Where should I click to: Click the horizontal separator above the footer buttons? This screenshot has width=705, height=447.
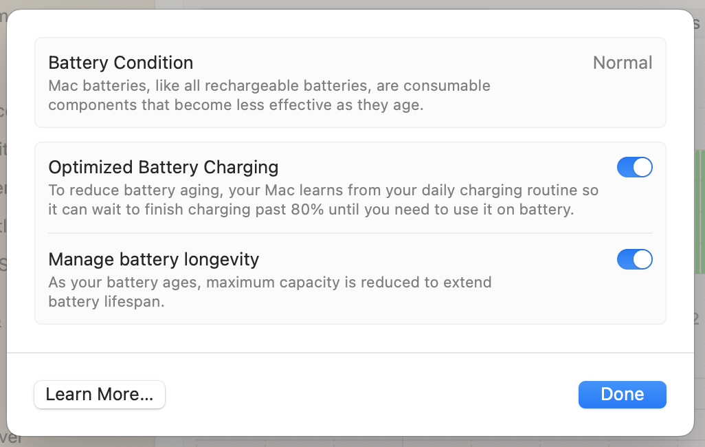350,353
